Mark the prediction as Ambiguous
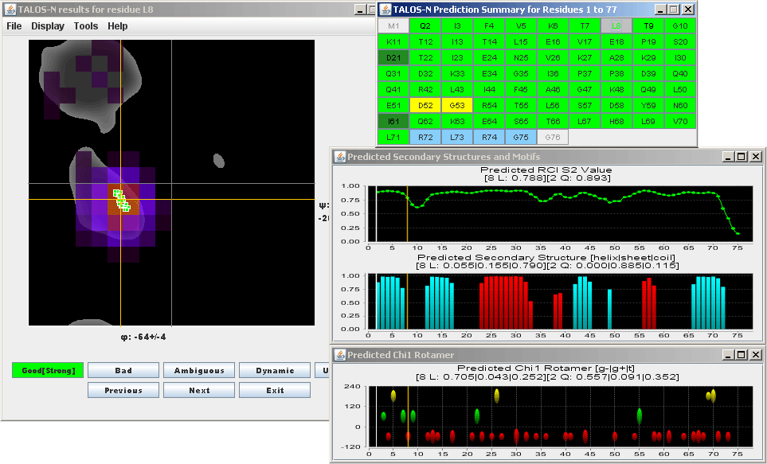 pyautogui.click(x=199, y=371)
